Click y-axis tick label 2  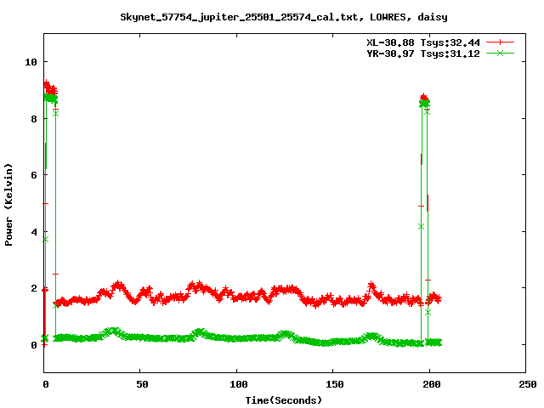point(34,288)
